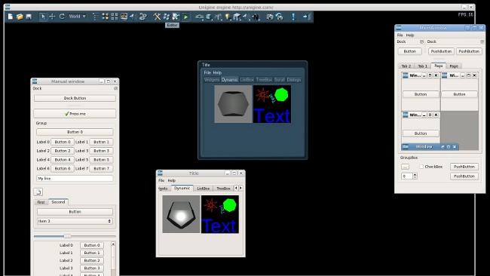Select Tab 1 in MainWindow

click(422, 66)
